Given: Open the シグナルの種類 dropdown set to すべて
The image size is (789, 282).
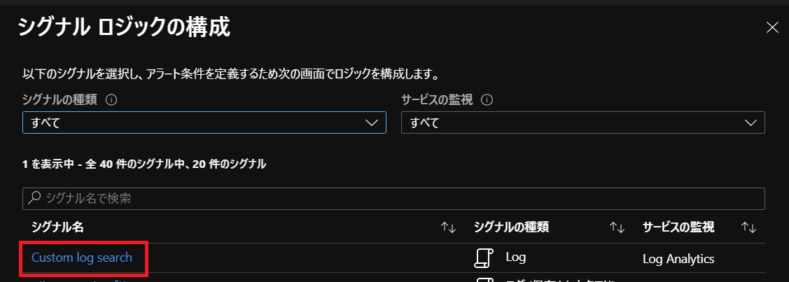Looking at the screenshot, I should pos(204,122).
